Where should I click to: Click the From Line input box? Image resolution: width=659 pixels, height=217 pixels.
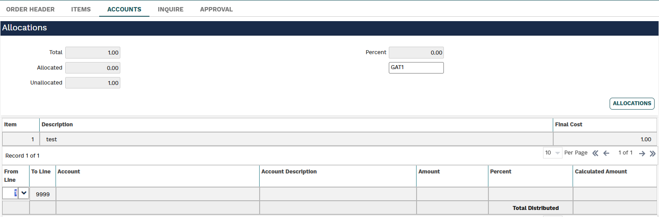(10, 193)
